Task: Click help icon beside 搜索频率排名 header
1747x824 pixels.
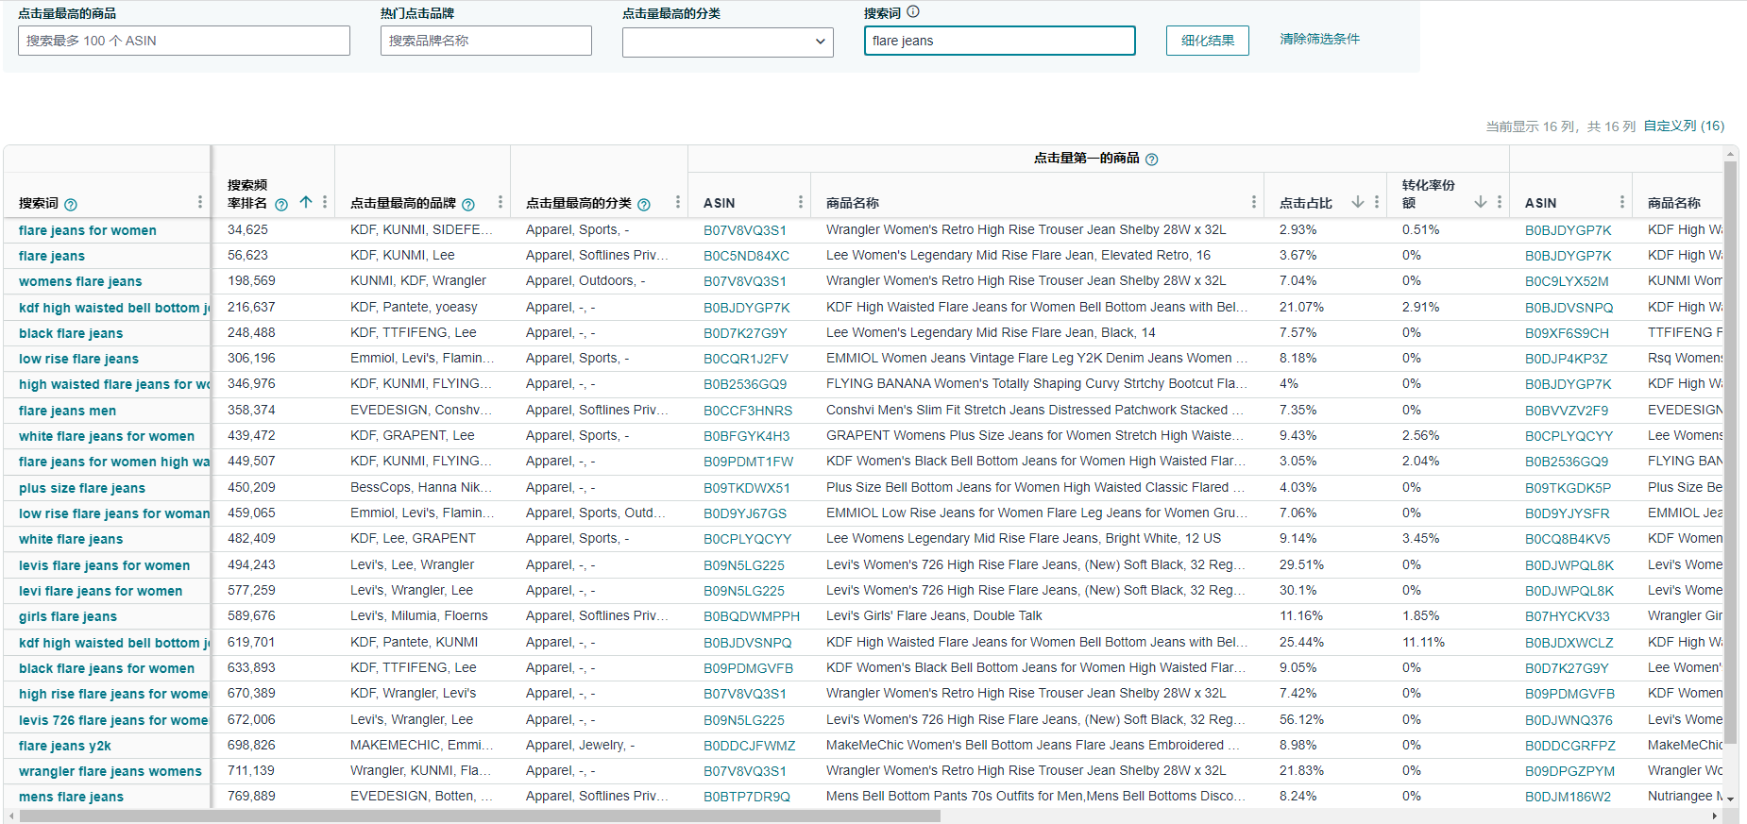Action: pyautogui.click(x=281, y=204)
